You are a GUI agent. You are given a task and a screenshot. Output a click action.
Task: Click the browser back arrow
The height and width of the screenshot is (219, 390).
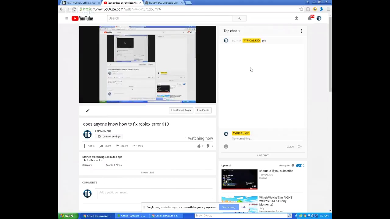[62, 9]
